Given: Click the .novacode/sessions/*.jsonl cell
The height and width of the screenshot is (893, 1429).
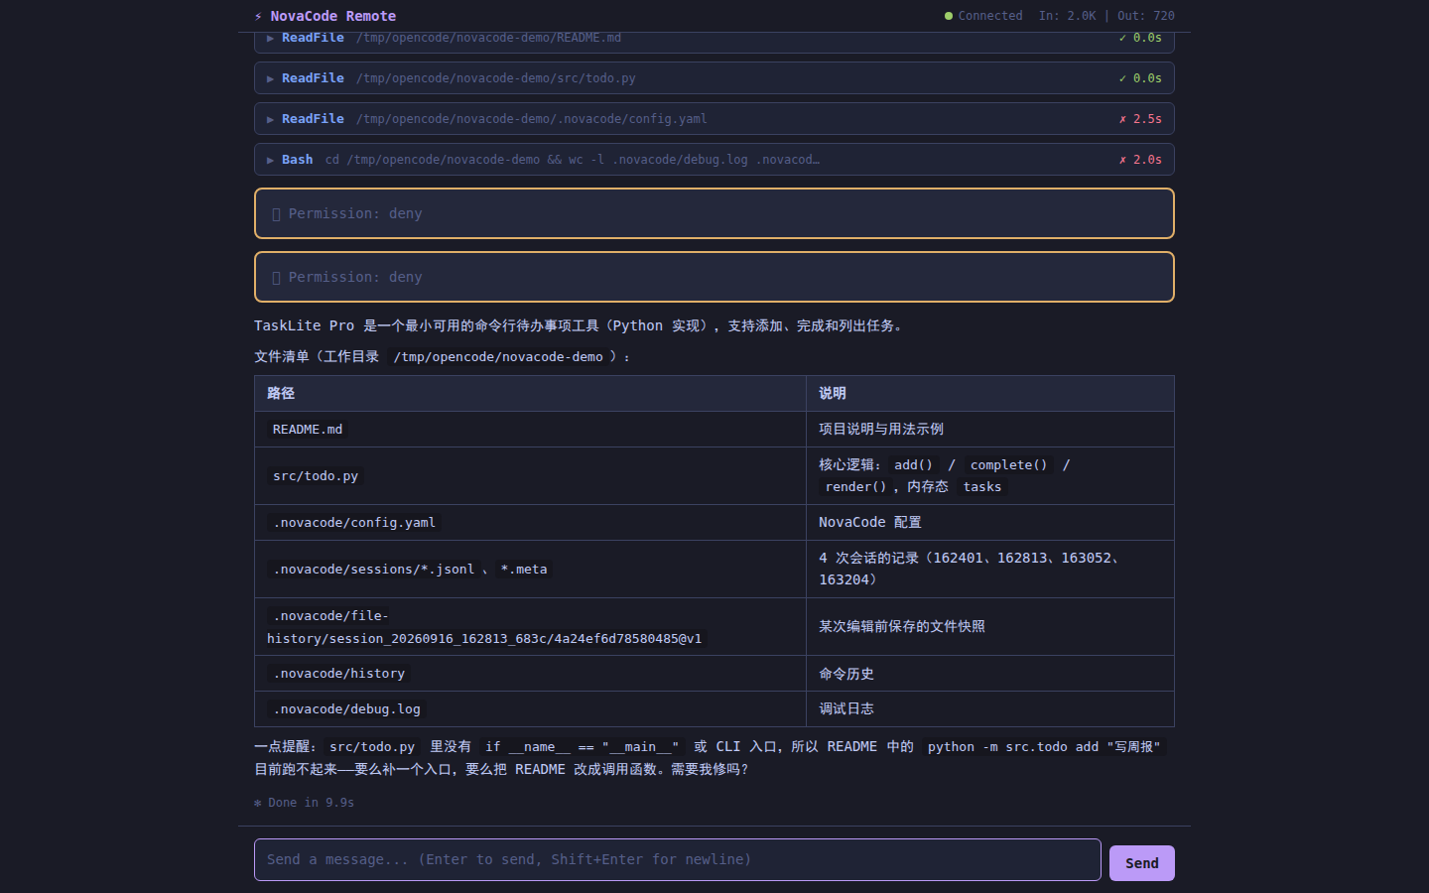Looking at the screenshot, I should click(530, 569).
